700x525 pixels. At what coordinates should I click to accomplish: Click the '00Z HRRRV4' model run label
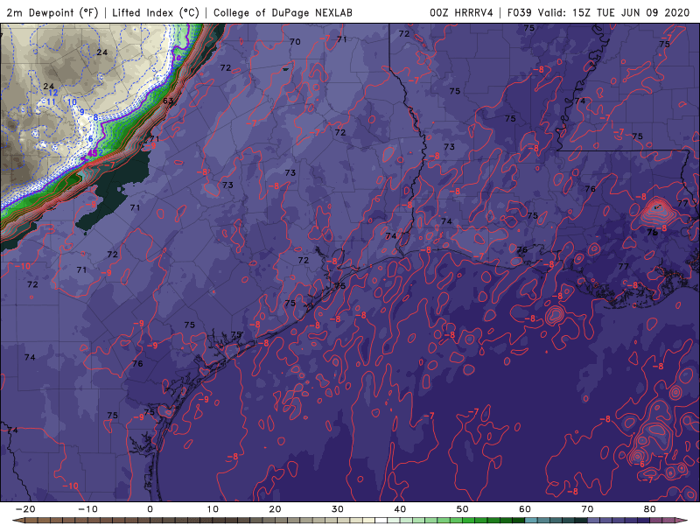click(461, 13)
